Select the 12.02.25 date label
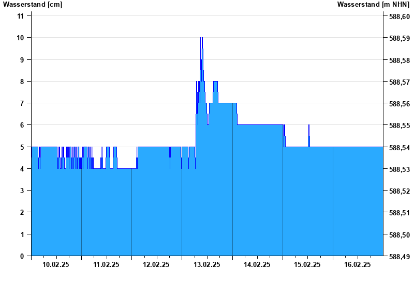Viewport: 414px width, 284px height. click(x=156, y=265)
